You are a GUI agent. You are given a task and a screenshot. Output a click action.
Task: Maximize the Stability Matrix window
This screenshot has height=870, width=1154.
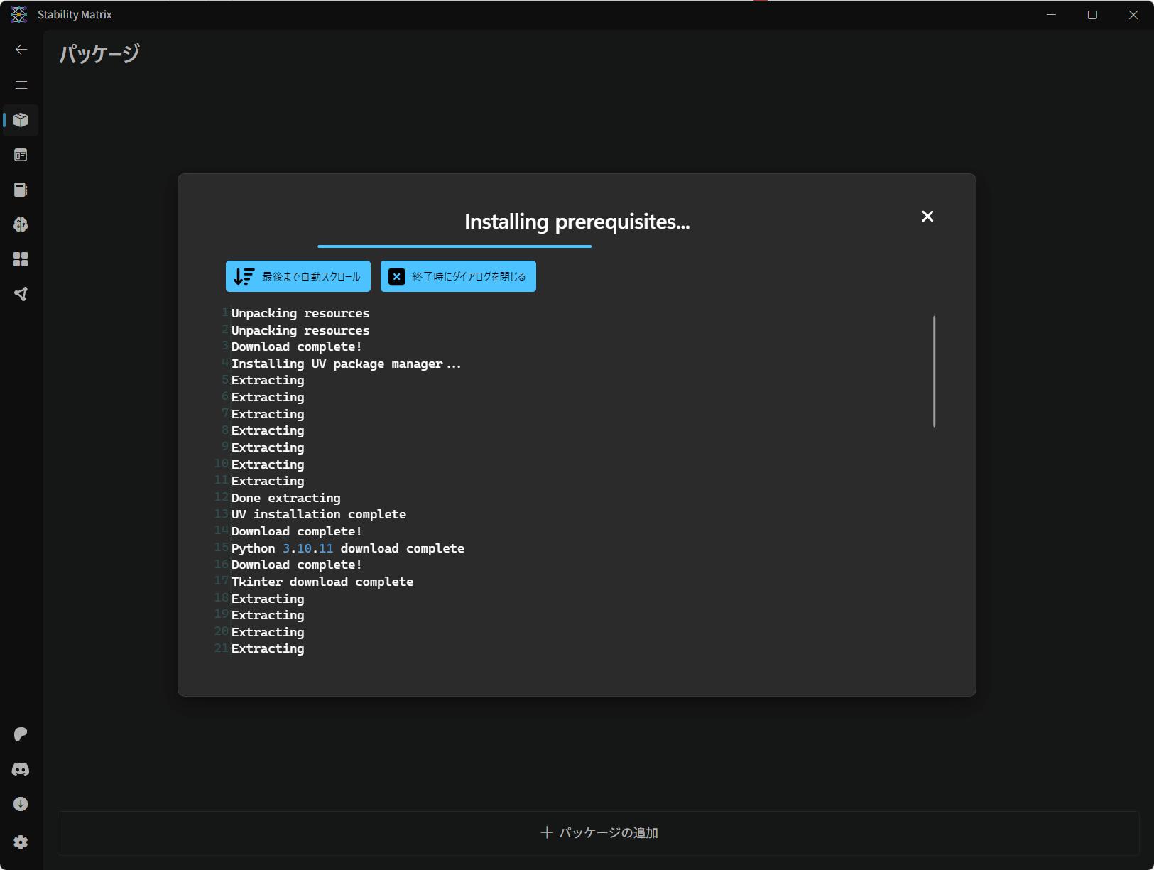pyautogui.click(x=1092, y=15)
